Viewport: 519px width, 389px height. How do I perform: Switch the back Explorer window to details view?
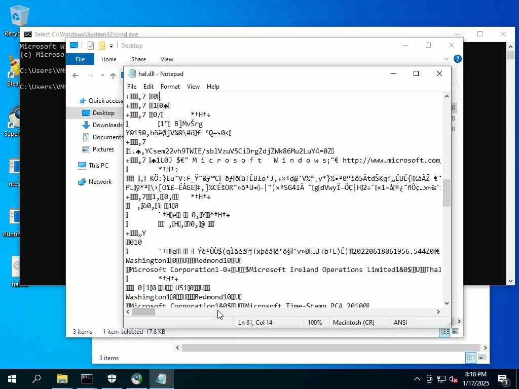471,358
